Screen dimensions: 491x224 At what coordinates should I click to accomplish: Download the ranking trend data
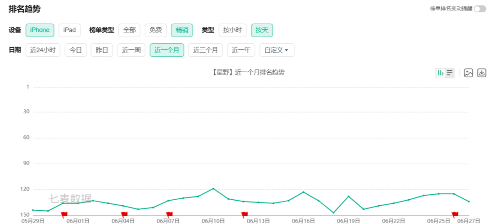click(481, 73)
